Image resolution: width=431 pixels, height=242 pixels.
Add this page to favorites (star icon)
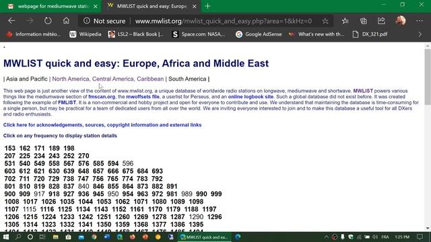coord(325,21)
